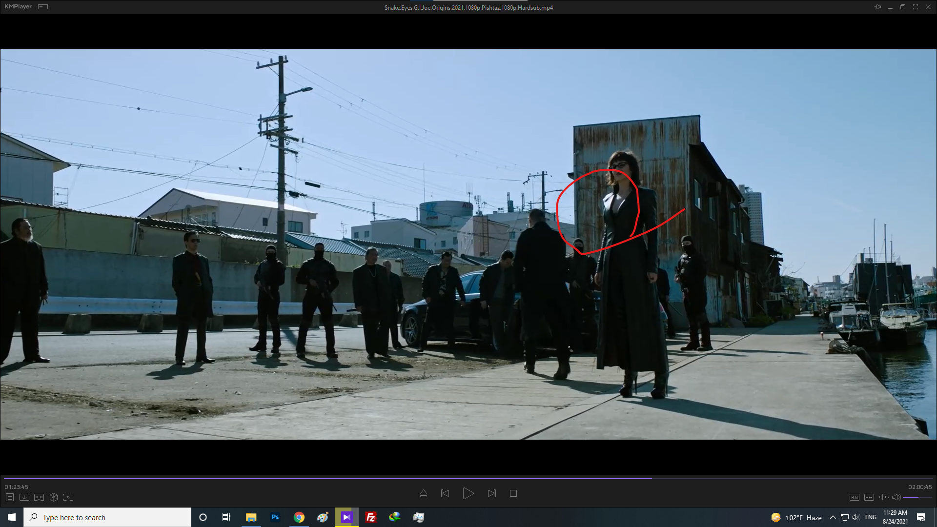The height and width of the screenshot is (527, 937).
Task: Skip to previous track
Action: [x=445, y=493]
